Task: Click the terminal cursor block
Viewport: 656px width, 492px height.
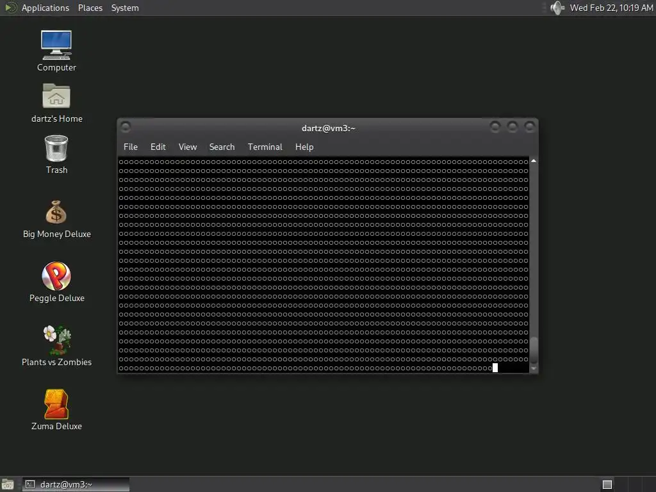Action: coord(495,368)
